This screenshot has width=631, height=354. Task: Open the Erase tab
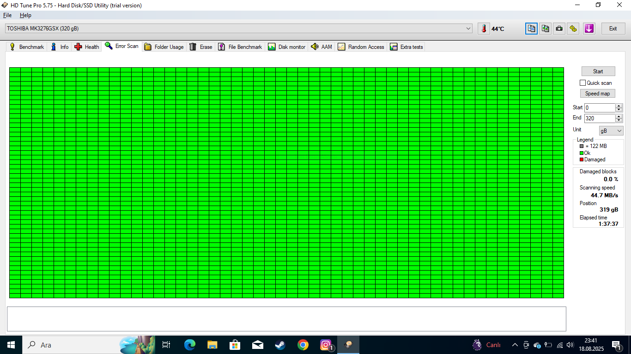pyautogui.click(x=201, y=47)
